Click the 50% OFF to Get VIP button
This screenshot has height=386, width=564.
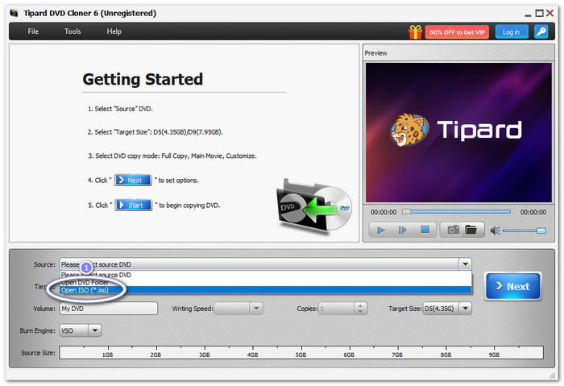pyautogui.click(x=457, y=32)
